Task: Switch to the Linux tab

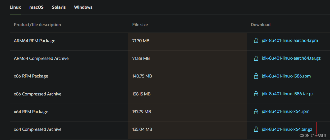Action: (x=15, y=7)
